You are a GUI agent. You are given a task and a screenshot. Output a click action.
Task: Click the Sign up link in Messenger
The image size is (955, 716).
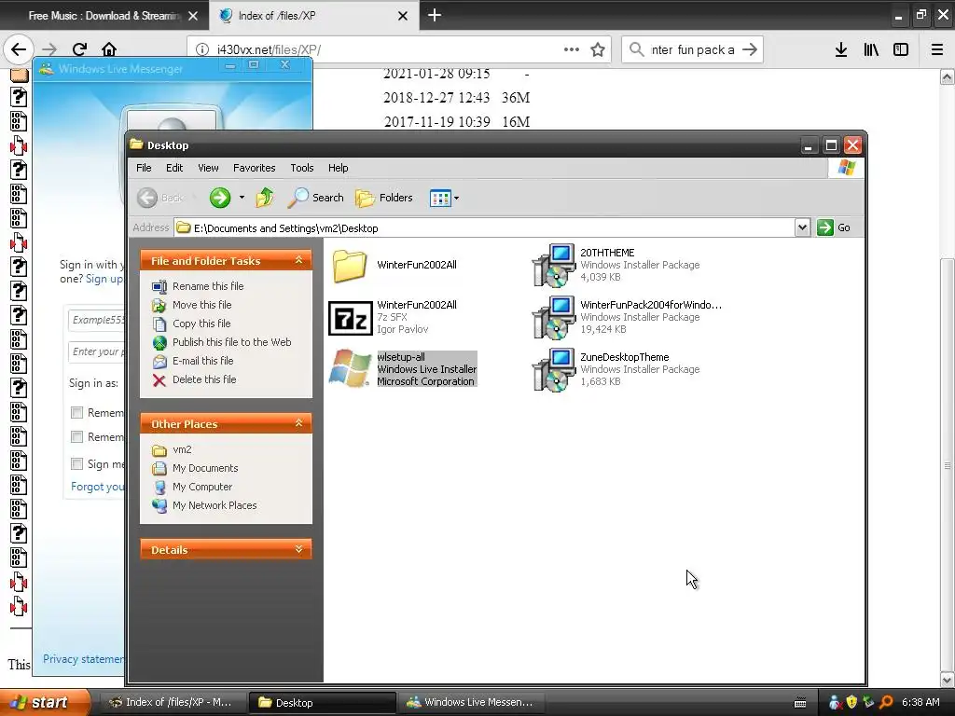(104, 279)
